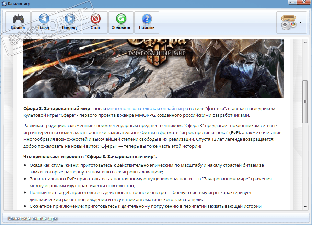Viewport: 312px width, 225px height.
Task: Click the status bar text Клиентские онлайн игры
Action: point(32,218)
